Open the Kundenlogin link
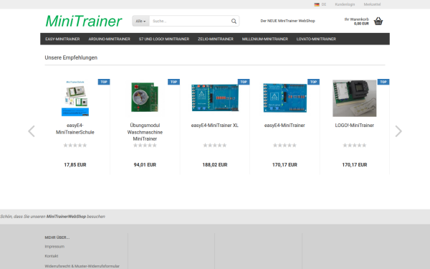430x269 pixels. pyautogui.click(x=345, y=4)
